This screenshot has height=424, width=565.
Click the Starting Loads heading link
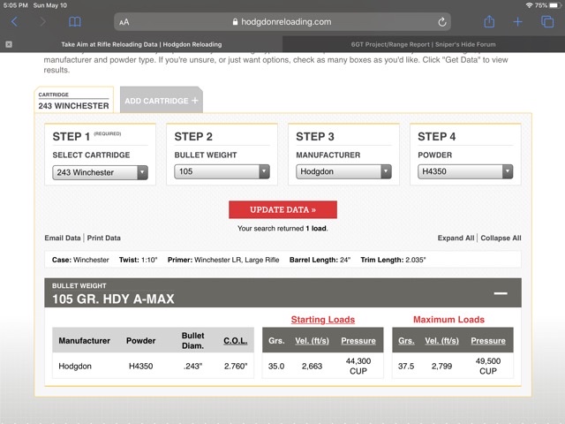(x=323, y=320)
